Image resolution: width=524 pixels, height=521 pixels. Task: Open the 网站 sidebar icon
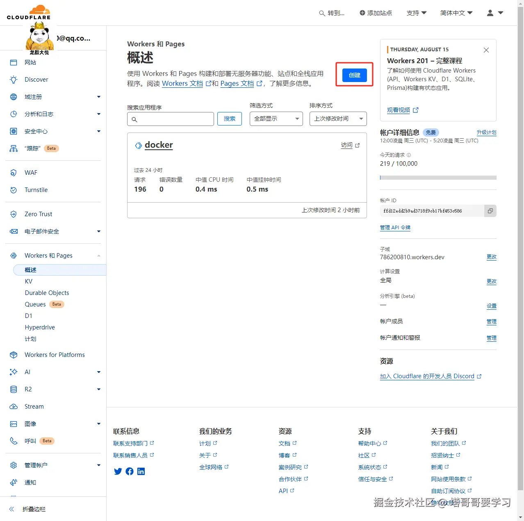[x=14, y=62]
